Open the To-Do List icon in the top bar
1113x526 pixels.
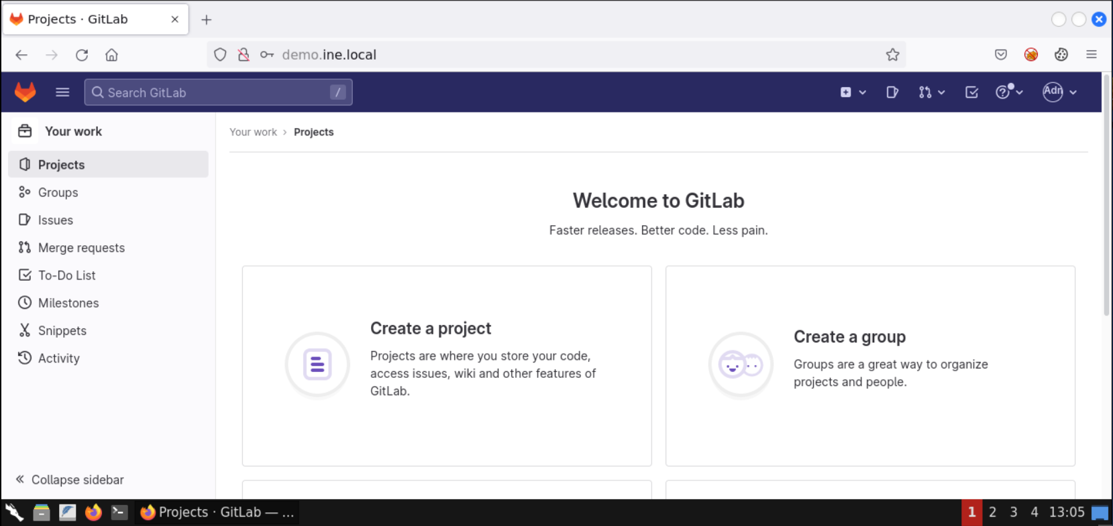click(971, 92)
